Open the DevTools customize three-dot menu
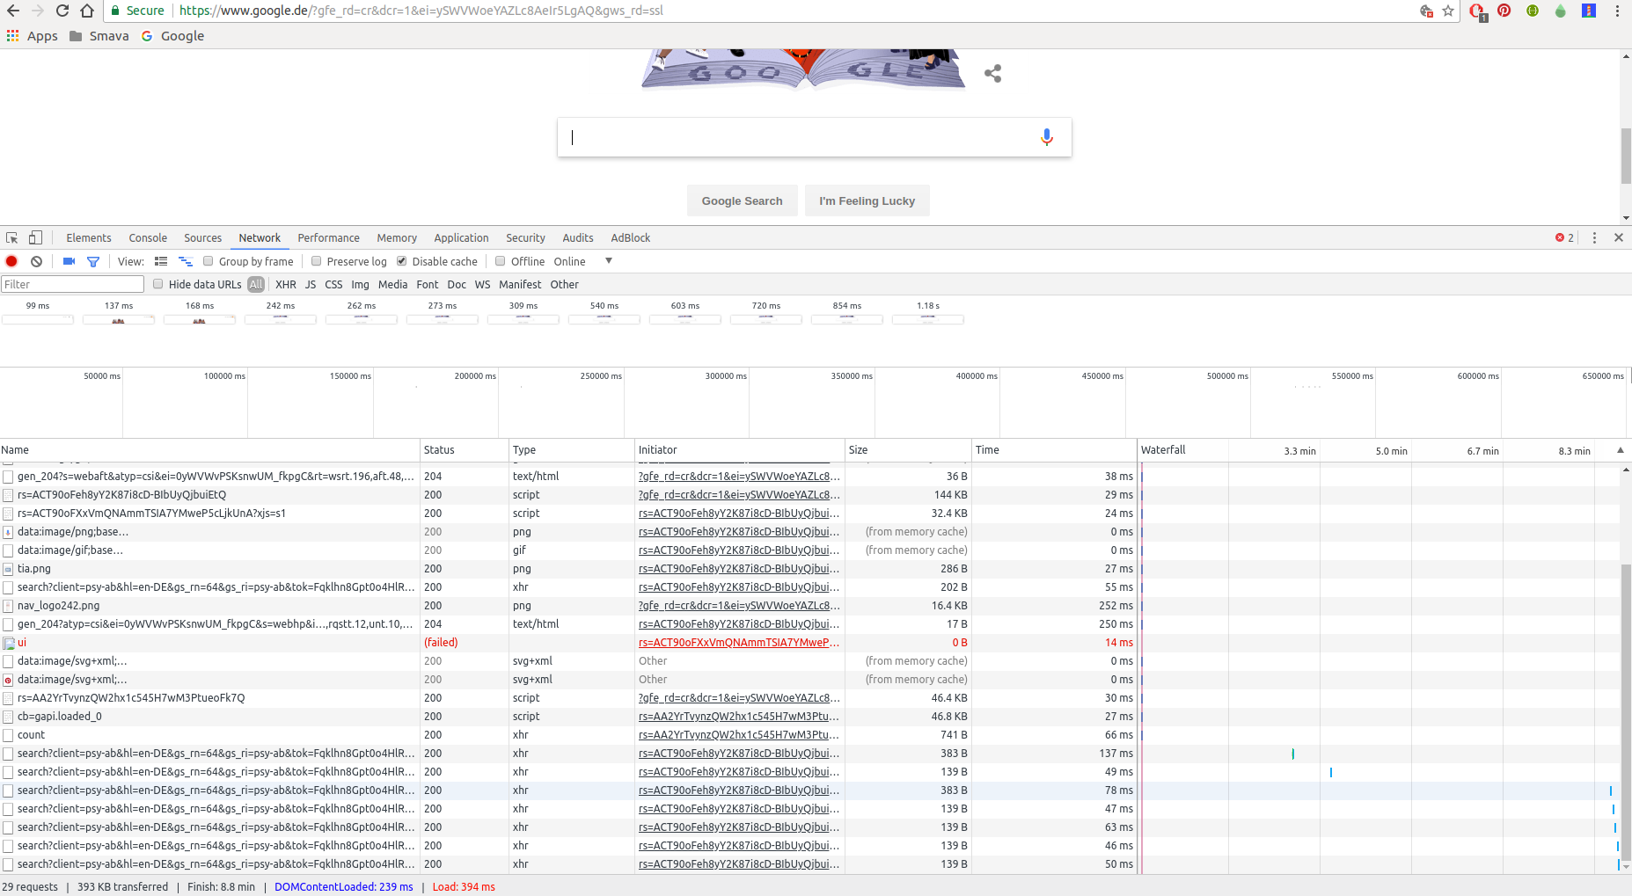The image size is (1632, 896). click(1594, 237)
